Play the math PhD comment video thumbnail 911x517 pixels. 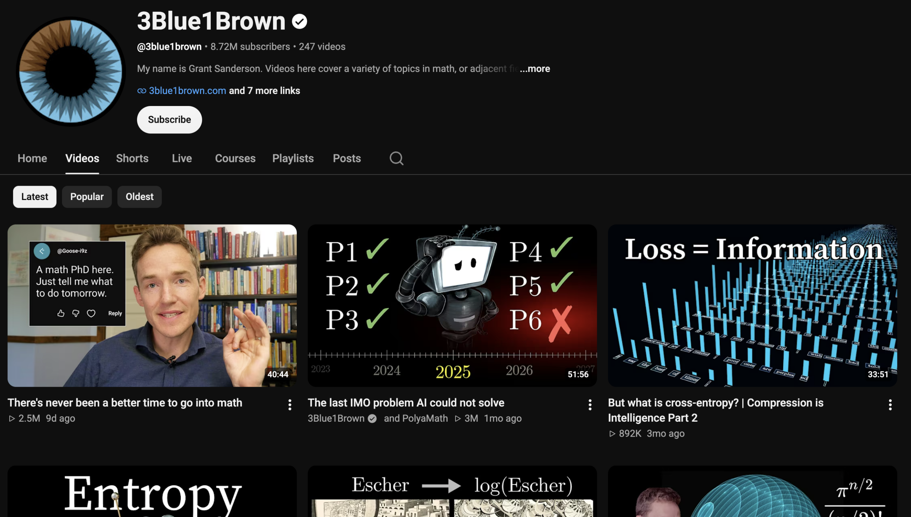pyautogui.click(x=152, y=306)
